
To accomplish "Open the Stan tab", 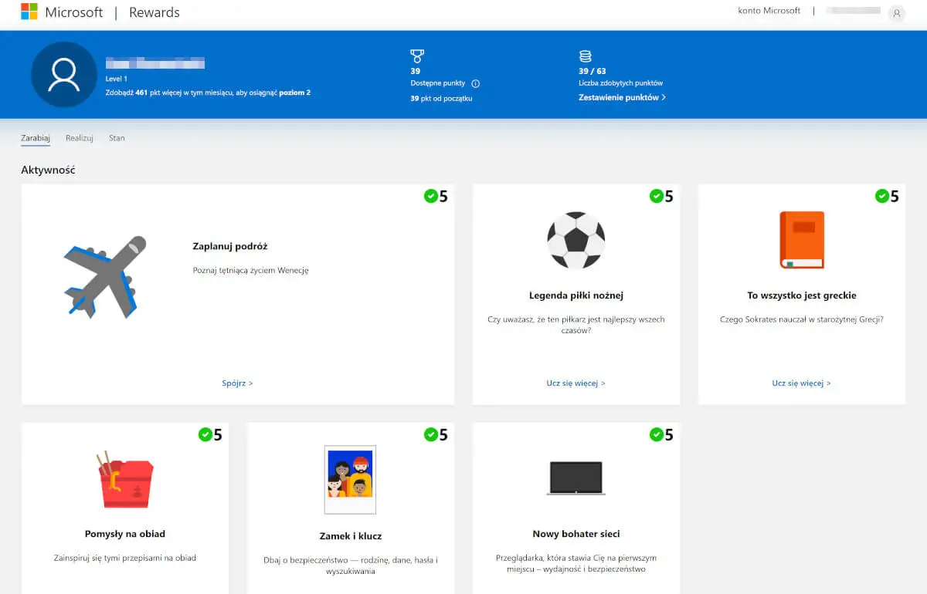I will coord(117,137).
